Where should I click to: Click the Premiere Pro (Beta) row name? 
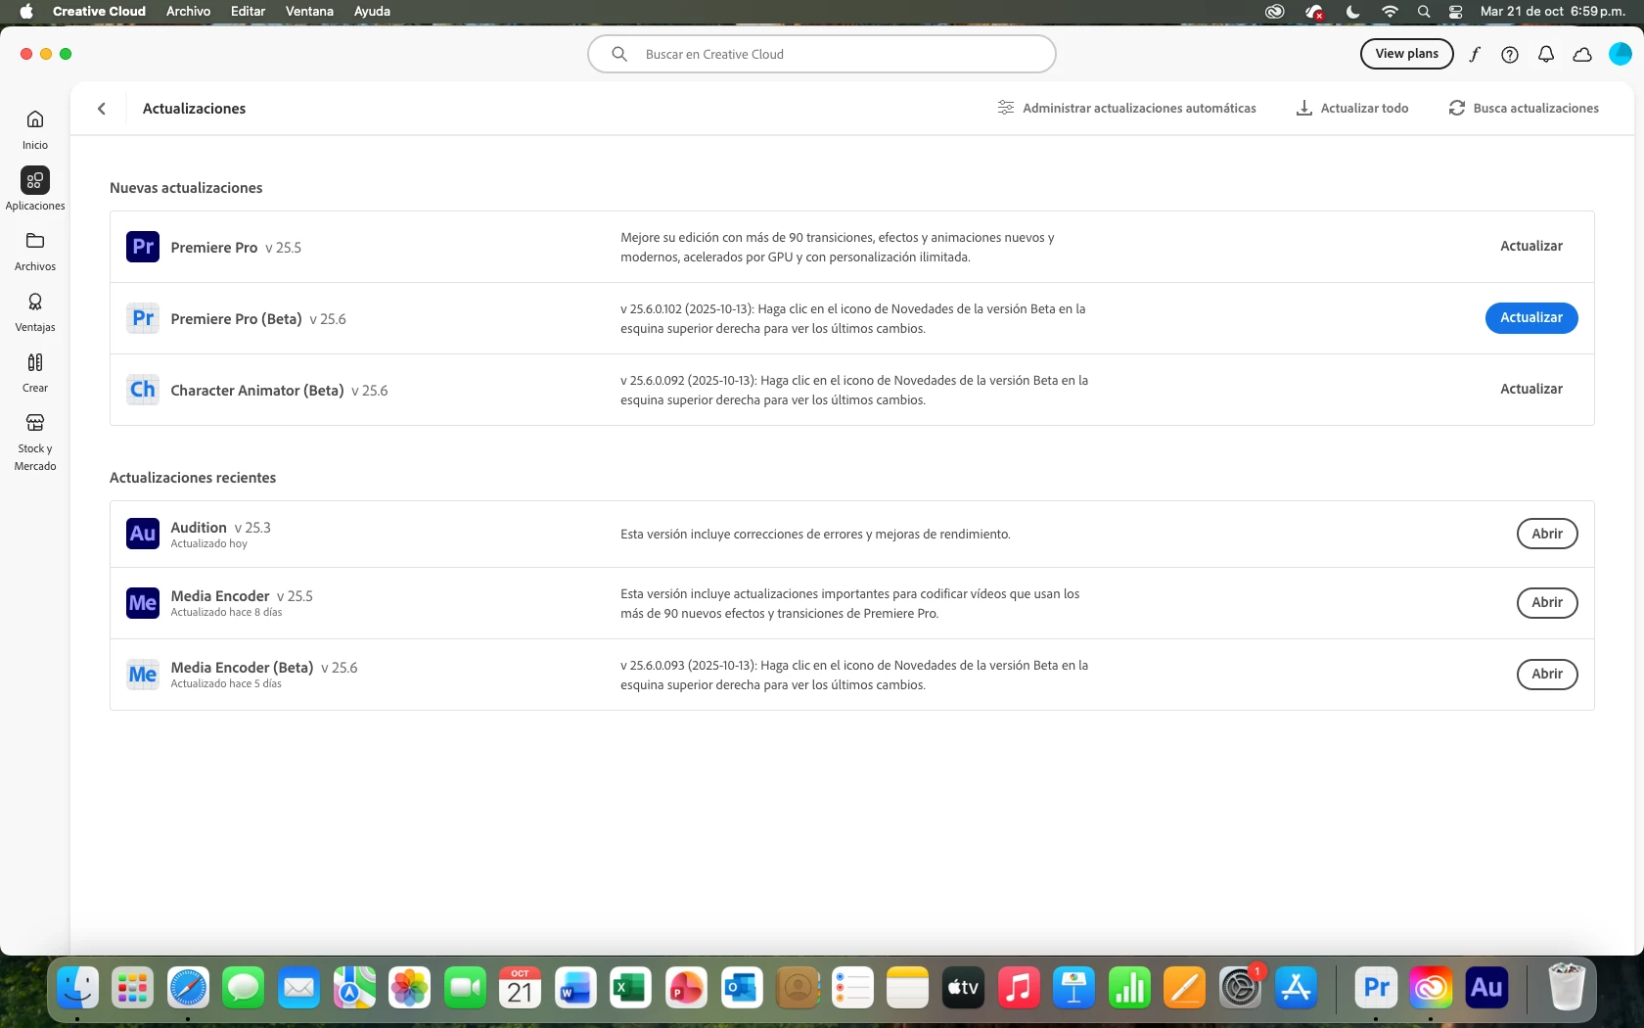[236, 319]
